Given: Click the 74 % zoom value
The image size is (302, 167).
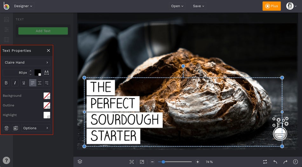Looking at the screenshot, I should tap(209, 162).
